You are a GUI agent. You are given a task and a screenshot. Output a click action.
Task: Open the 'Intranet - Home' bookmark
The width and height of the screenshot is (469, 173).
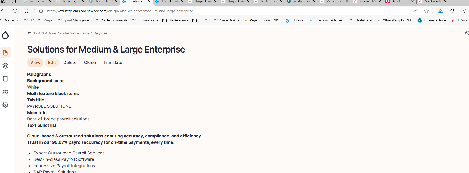[x=432, y=20]
